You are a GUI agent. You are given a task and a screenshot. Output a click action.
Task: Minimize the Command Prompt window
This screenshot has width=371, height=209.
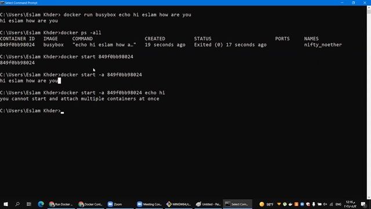click(x=342, y=3)
